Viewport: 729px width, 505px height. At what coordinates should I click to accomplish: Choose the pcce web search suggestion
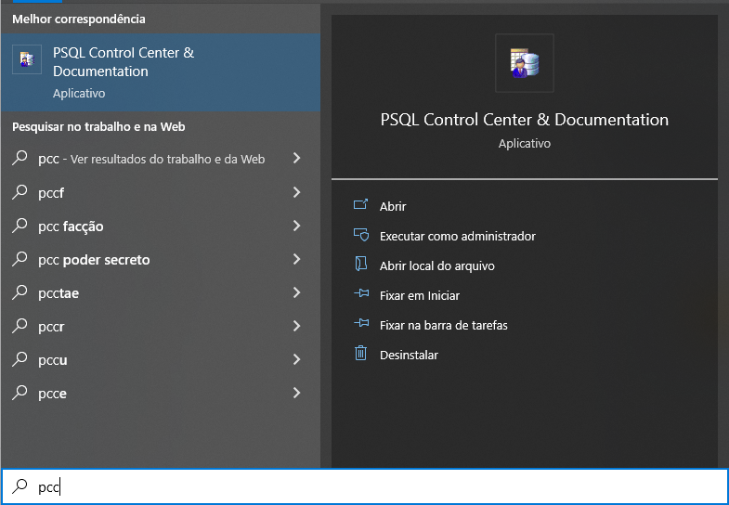click(x=161, y=393)
